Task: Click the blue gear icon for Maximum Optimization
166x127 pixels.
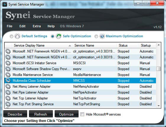Action: 102,36
